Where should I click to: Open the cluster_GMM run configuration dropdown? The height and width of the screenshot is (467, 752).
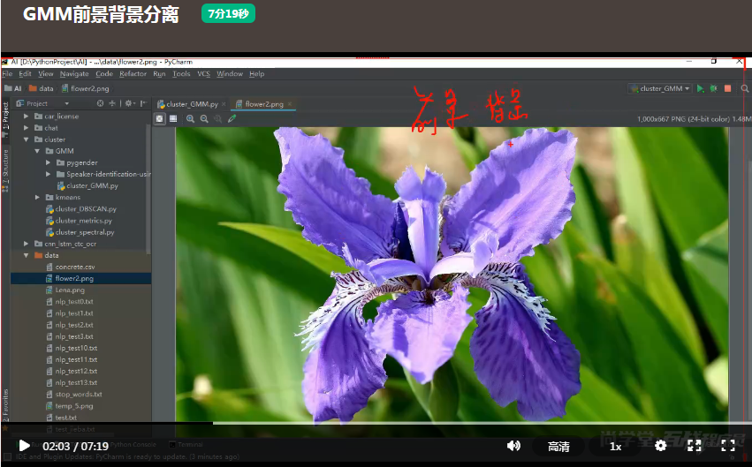click(660, 88)
